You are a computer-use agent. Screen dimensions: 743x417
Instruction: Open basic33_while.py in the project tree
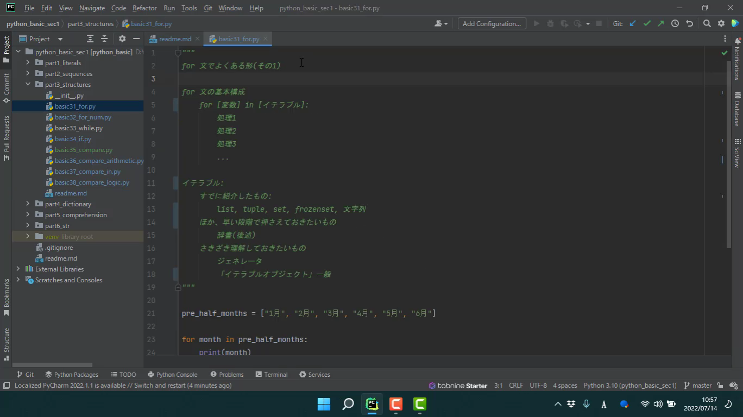[78, 128]
